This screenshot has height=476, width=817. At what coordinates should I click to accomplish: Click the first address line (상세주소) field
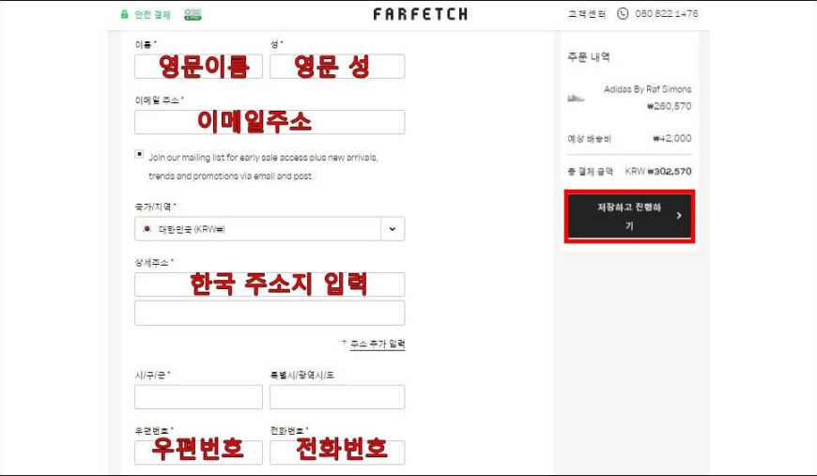click(x=270, y=284)
